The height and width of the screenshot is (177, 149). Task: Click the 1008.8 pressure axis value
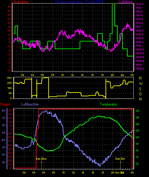140,69
